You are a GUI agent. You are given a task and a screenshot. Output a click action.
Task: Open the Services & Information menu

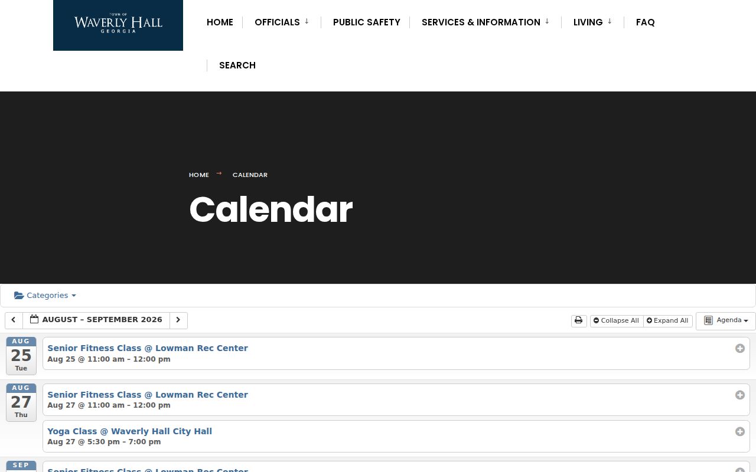(481, 22)
